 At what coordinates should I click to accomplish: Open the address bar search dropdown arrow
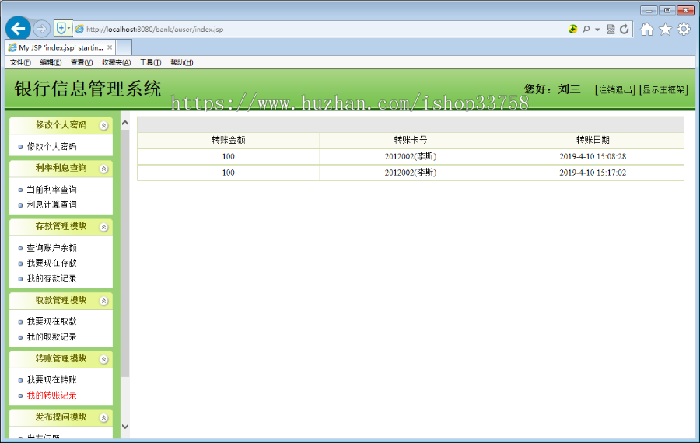[x=597, y=30]
